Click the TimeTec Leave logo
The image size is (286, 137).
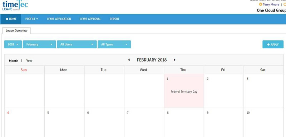coord(15,5)
